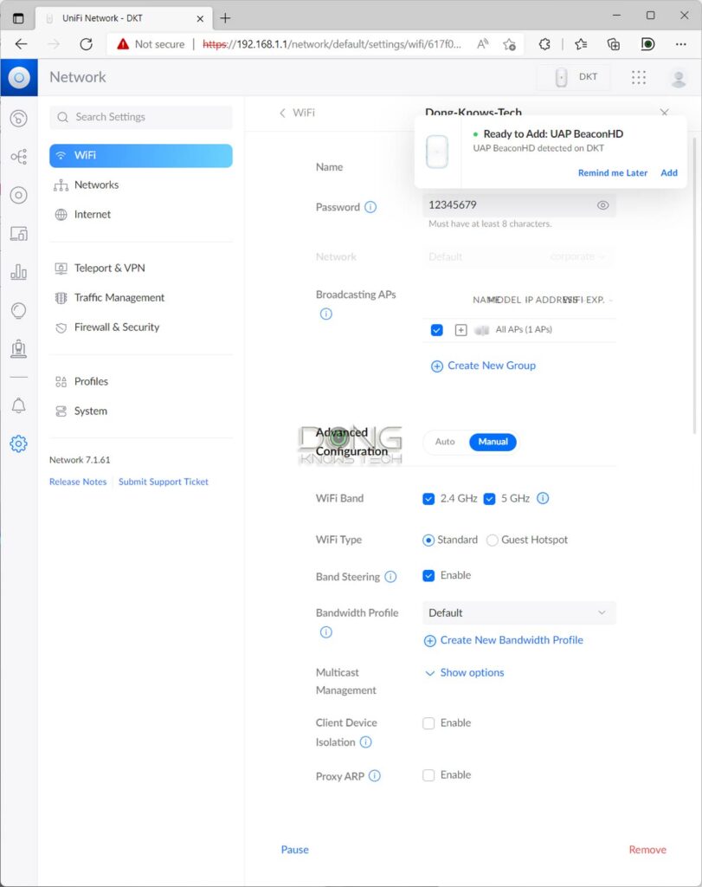Click the Password input field
Image resolution: width=702 pixels, height=887 pixels.
[x=518, y=205]
